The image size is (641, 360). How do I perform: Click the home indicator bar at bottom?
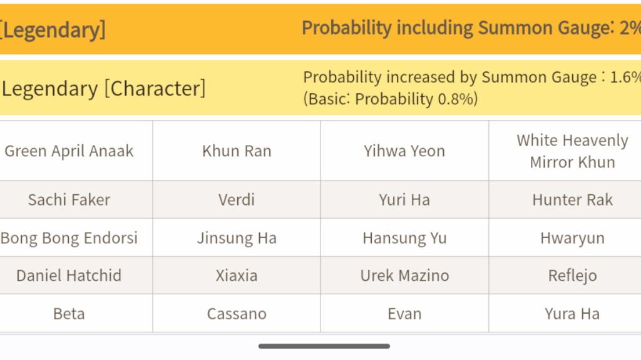tap(324, 346)
